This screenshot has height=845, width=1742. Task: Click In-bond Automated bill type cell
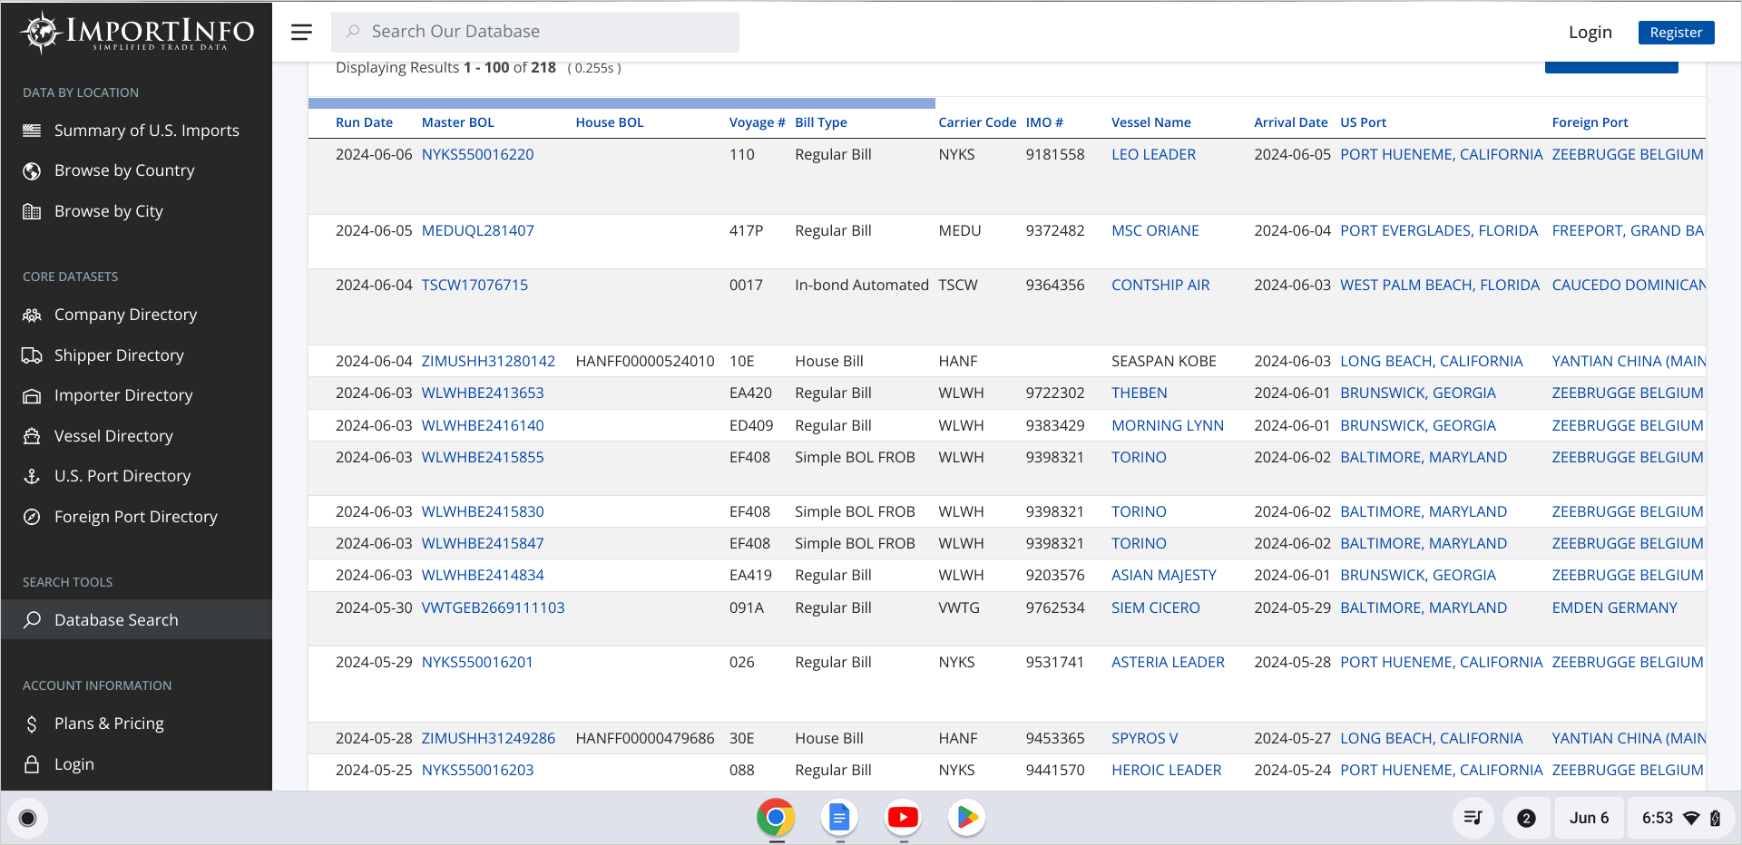pos(862,285)
